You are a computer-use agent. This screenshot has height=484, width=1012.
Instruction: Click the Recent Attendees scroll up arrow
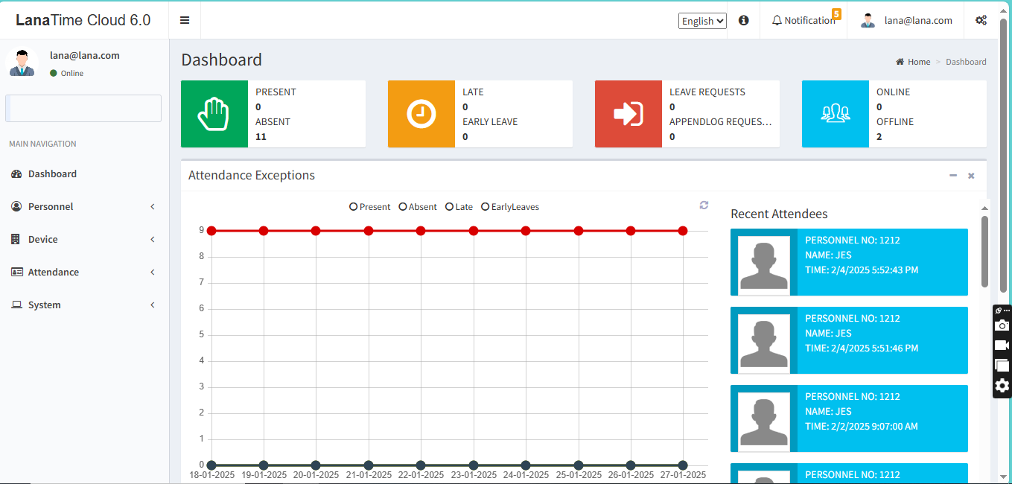coord(984,208)
